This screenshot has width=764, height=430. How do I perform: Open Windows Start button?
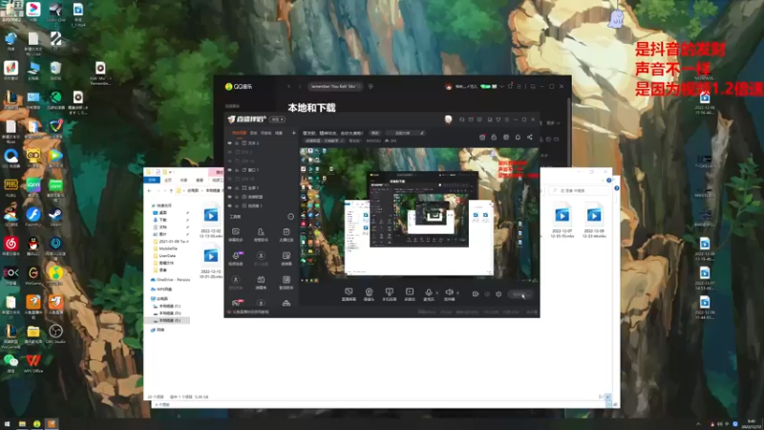tap(7, 424)
